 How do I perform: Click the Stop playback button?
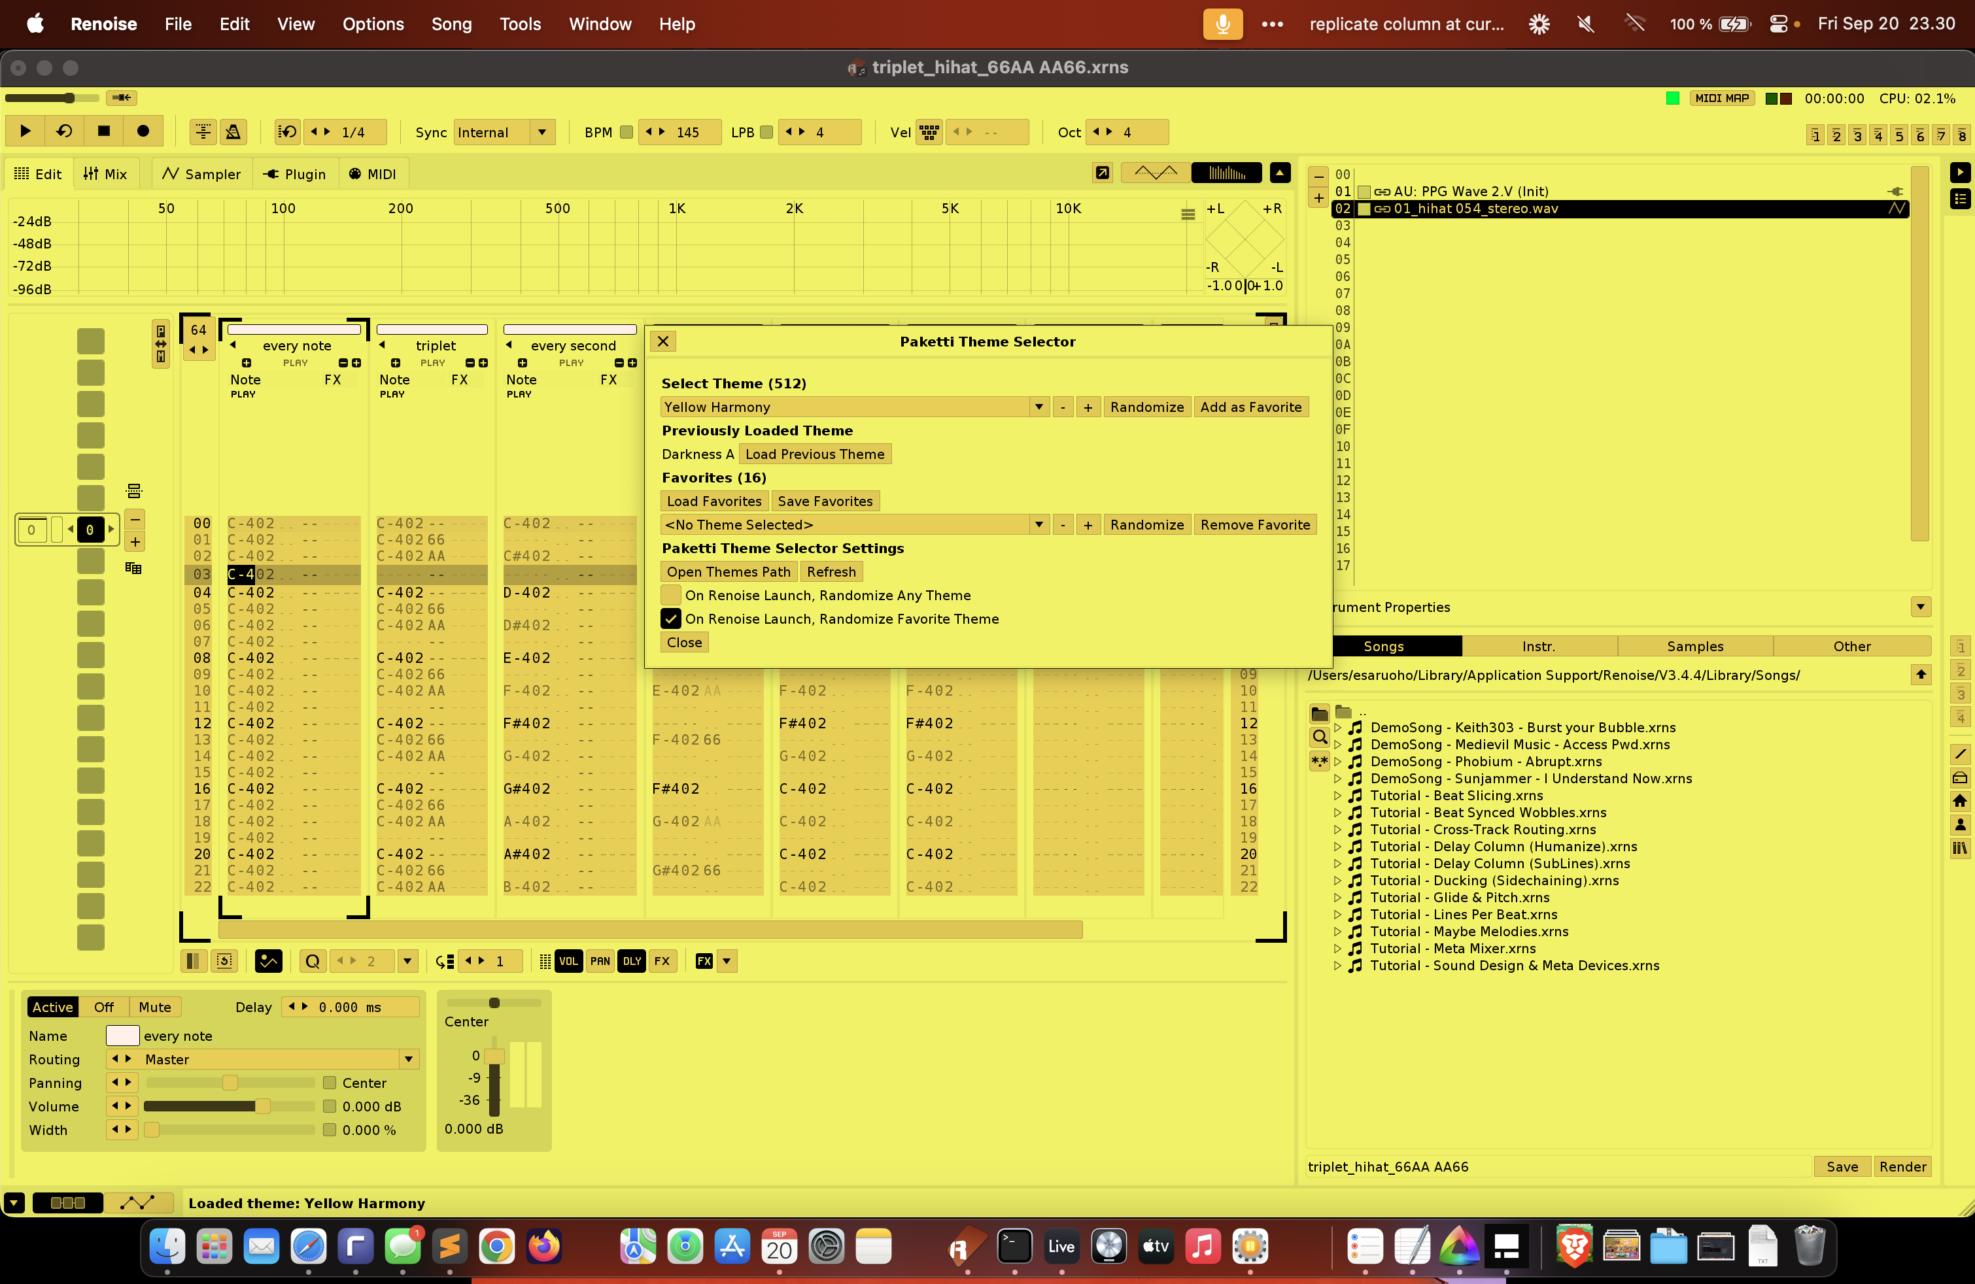point(104,131)
